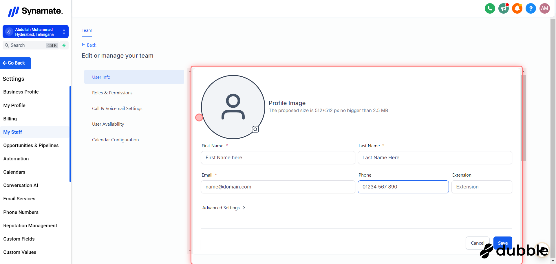
Task: Switch to Roles & Permissions tab
Action: tap(112, 93)
